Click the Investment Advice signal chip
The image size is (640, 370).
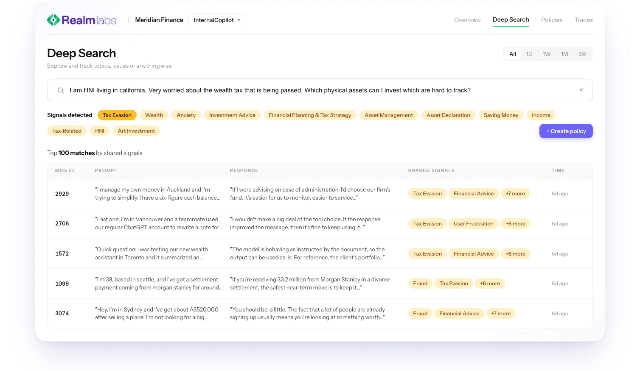click(232, 115)
